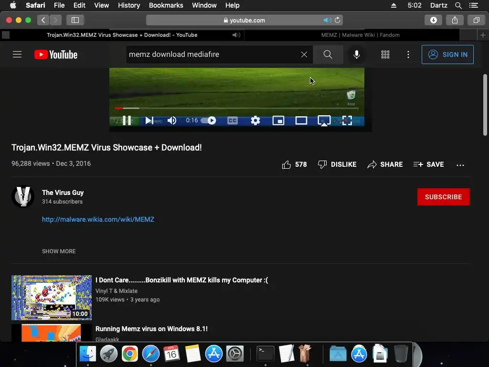Open Finder from the Dock
This screenshot has height=367, width=489.
point(88,354)
